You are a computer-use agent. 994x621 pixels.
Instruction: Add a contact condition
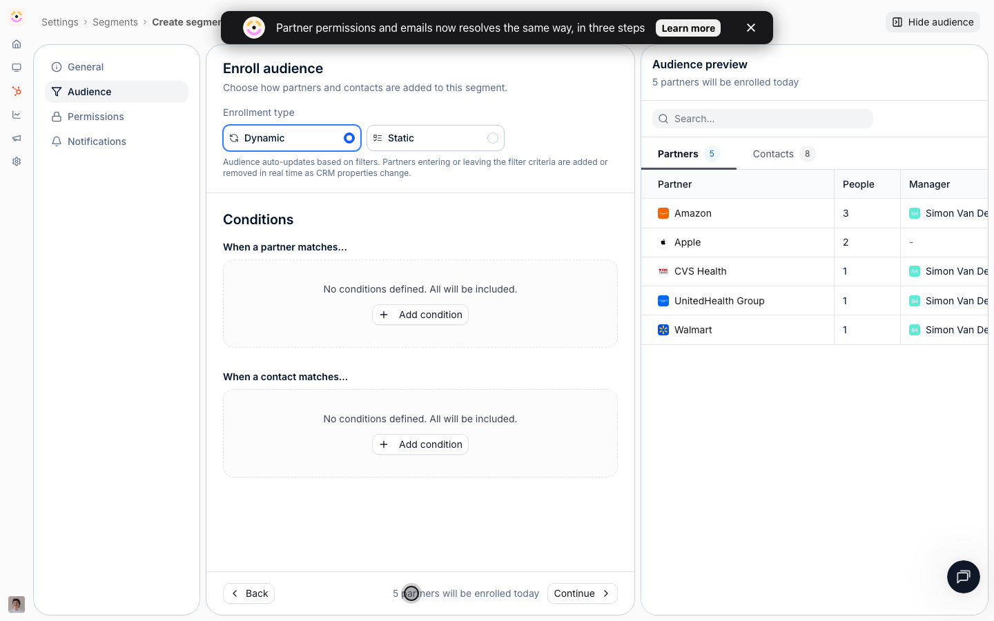tap(420, 444)
